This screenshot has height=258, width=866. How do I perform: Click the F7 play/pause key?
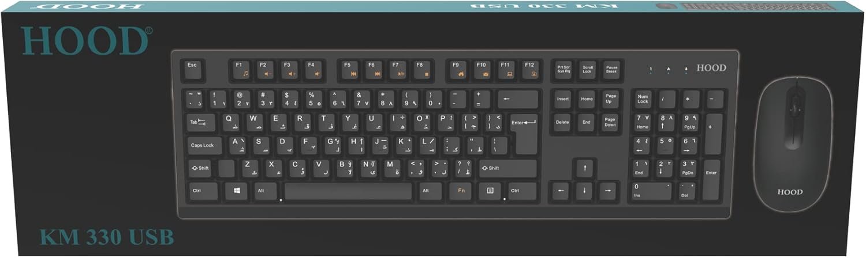click(398, 70)
